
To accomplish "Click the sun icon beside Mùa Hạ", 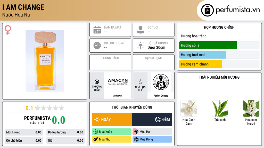I will coord(136,132).
